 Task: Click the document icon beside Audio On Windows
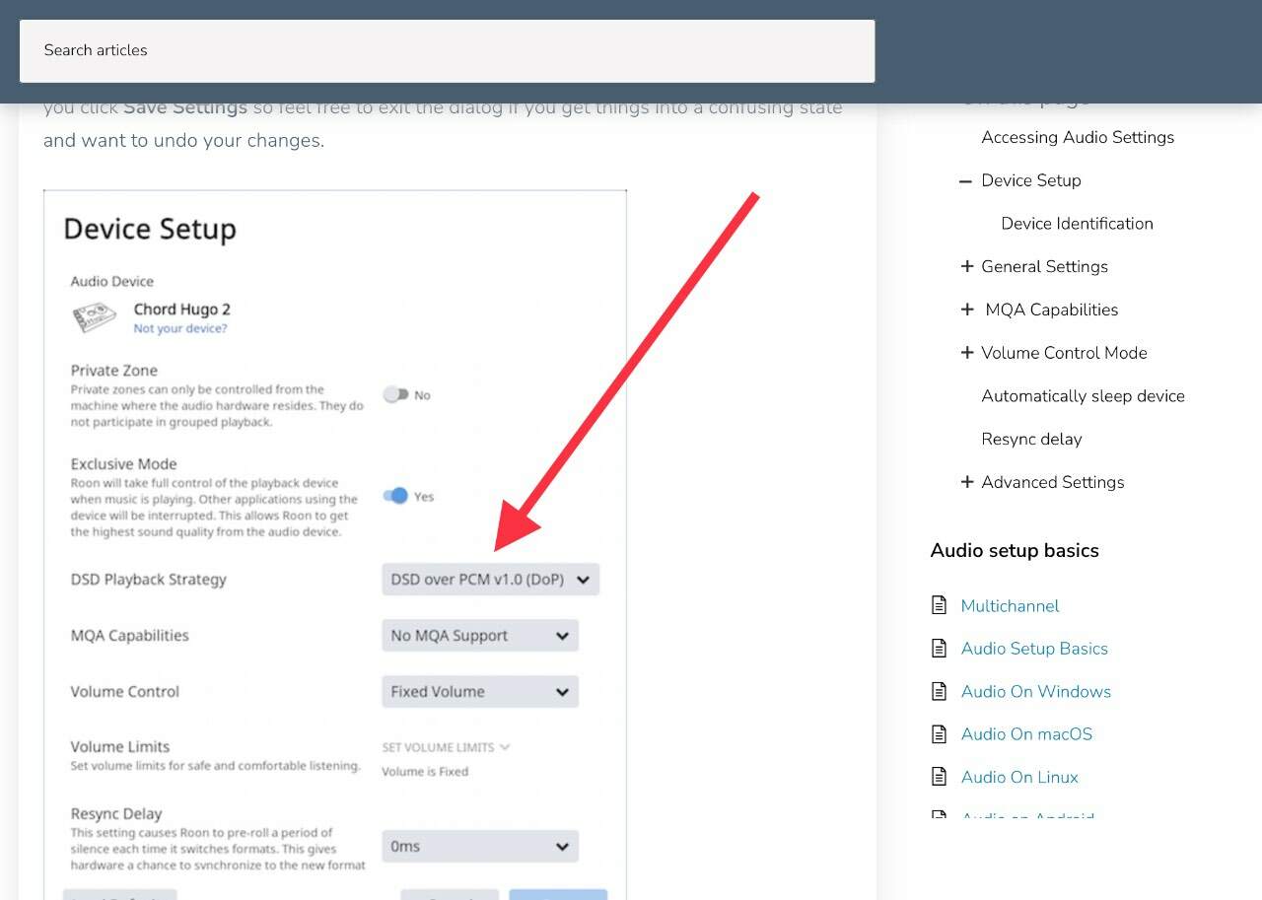(939, 691)
